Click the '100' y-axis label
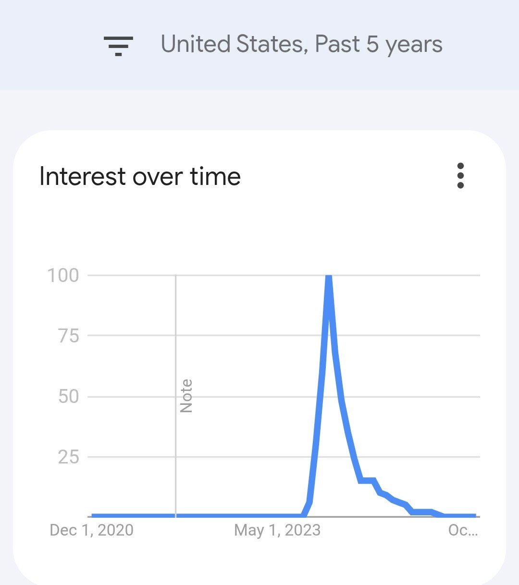Image resolution: width=519 pixels, height=585 pixels. tap(63, 276)
